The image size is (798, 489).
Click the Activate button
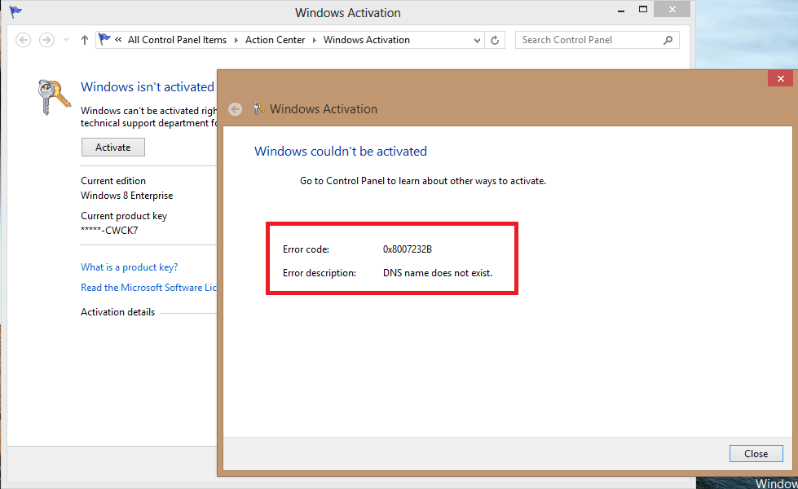(x=113, y=147)
